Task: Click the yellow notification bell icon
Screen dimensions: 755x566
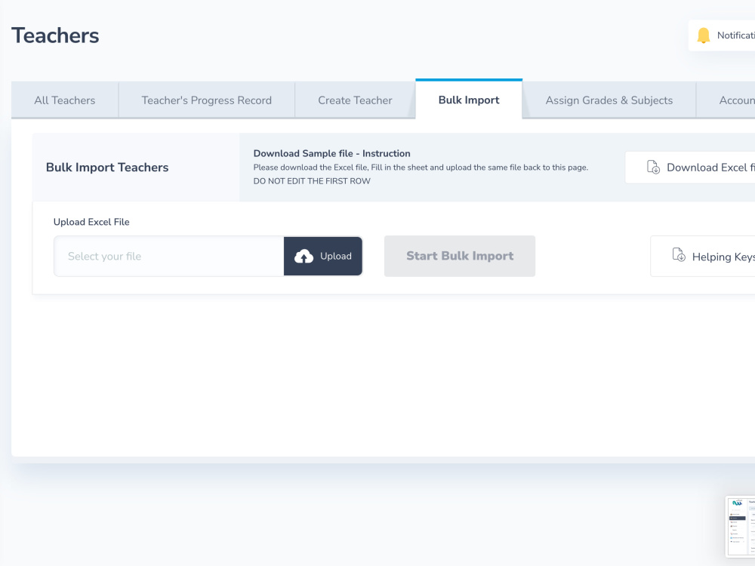Action: point(704,35)
